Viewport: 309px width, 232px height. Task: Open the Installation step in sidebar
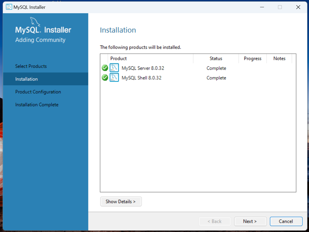tap(26, 79)
